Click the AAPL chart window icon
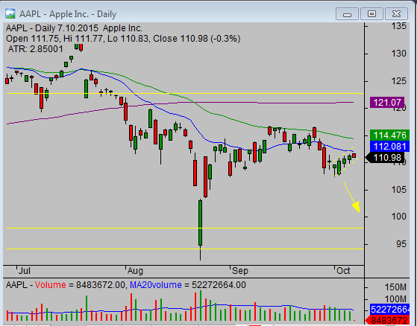This screenshot has height=326, width=417. tap(10, 14)
